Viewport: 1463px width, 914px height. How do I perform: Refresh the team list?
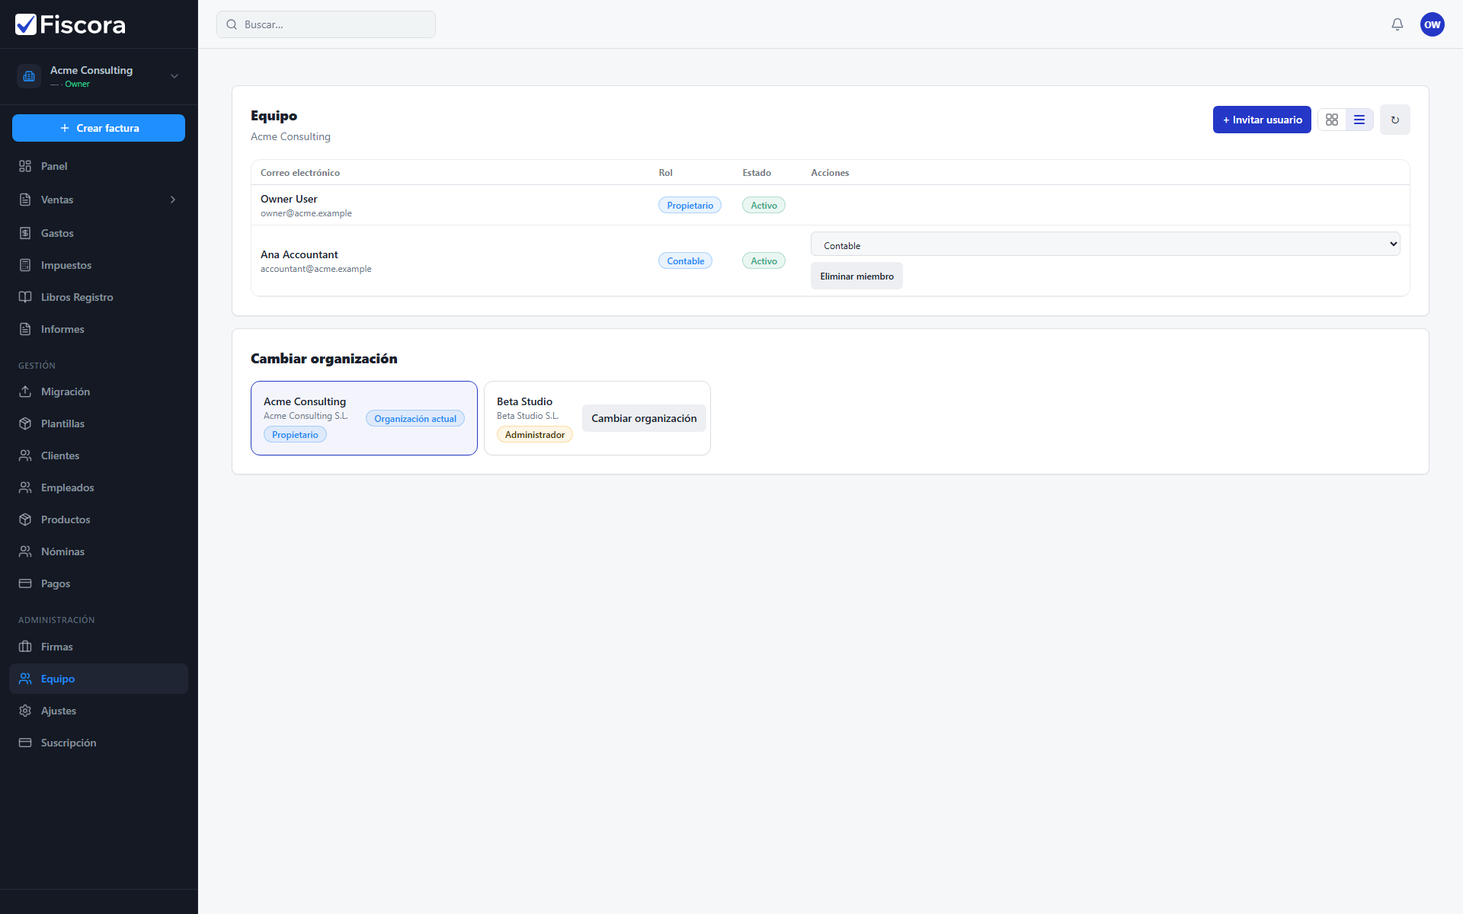[1394, 120]
